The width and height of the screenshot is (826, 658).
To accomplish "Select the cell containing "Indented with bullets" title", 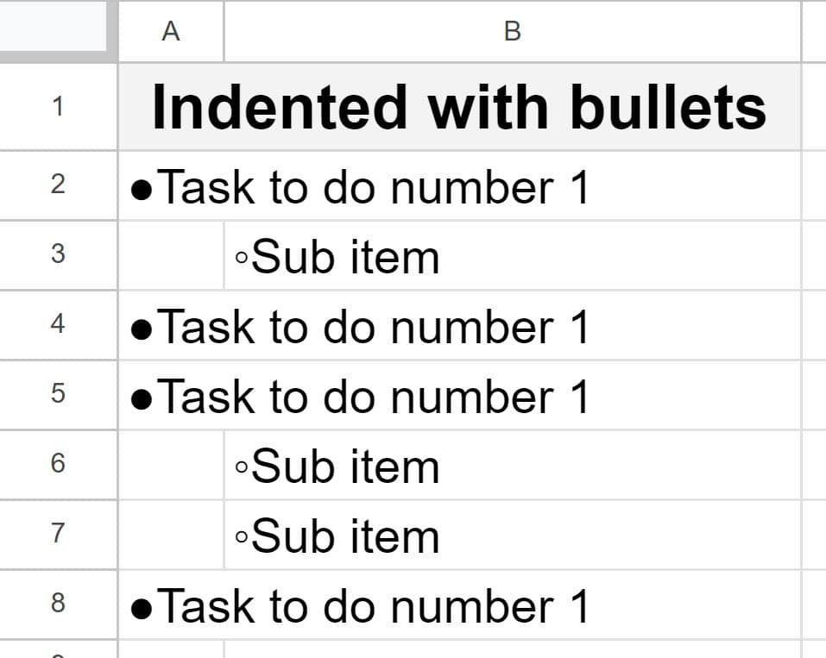I will coord(457,105).
